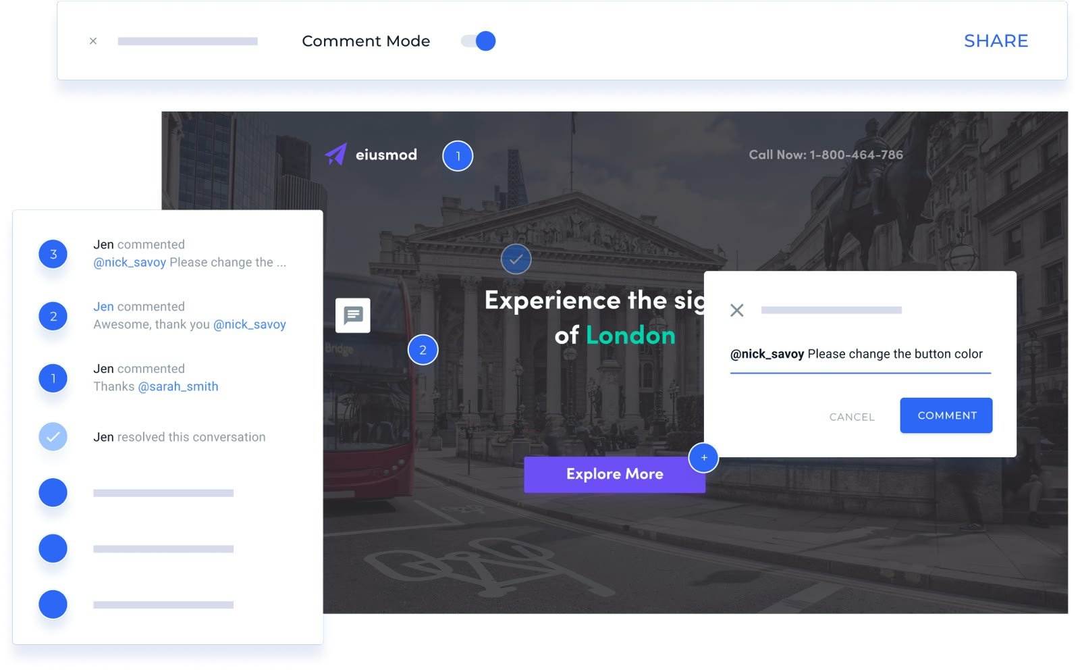Click the plus pin to add a comment
1080x670 pixels.
click(x=703, y=458)
